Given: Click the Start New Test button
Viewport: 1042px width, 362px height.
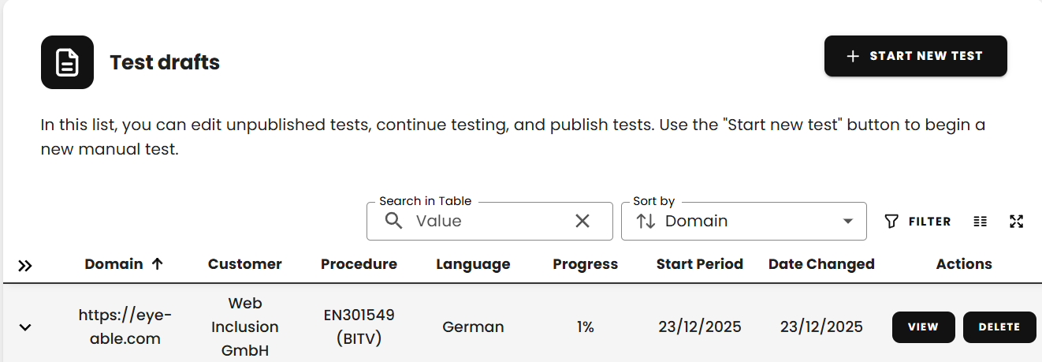Looking at the screenshot, I should pos(915,56).
